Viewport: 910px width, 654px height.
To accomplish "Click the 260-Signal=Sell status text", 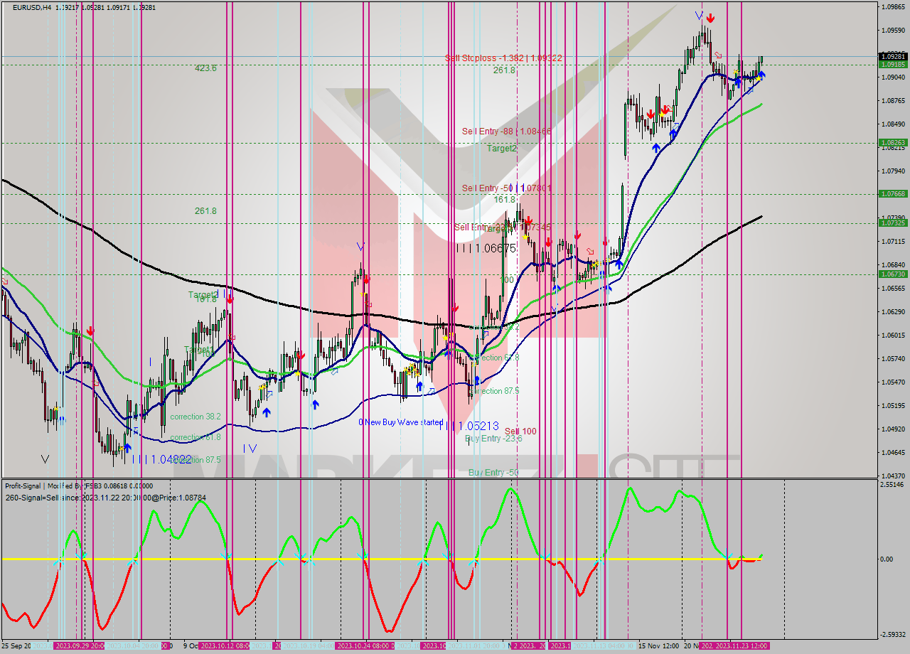I will [105, 498].
